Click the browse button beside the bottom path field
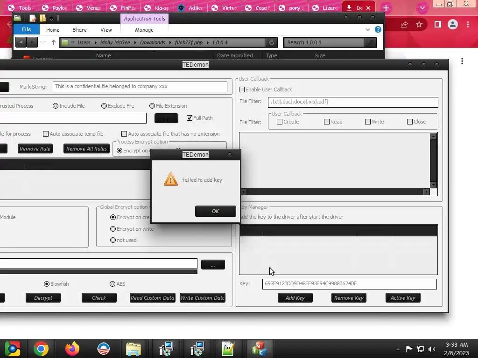The height and width of the screenshot is (358, 478). pos(213,265)
